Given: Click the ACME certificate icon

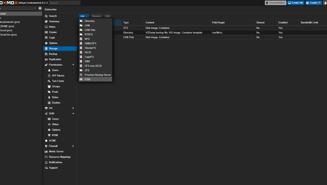Looking at the screenshot, I should click(46, 141).
